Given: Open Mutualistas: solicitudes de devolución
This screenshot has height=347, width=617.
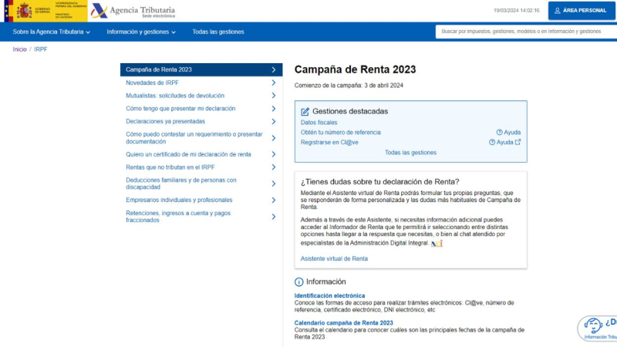Looking at the screenshot, I should click(x=175, y=96).
